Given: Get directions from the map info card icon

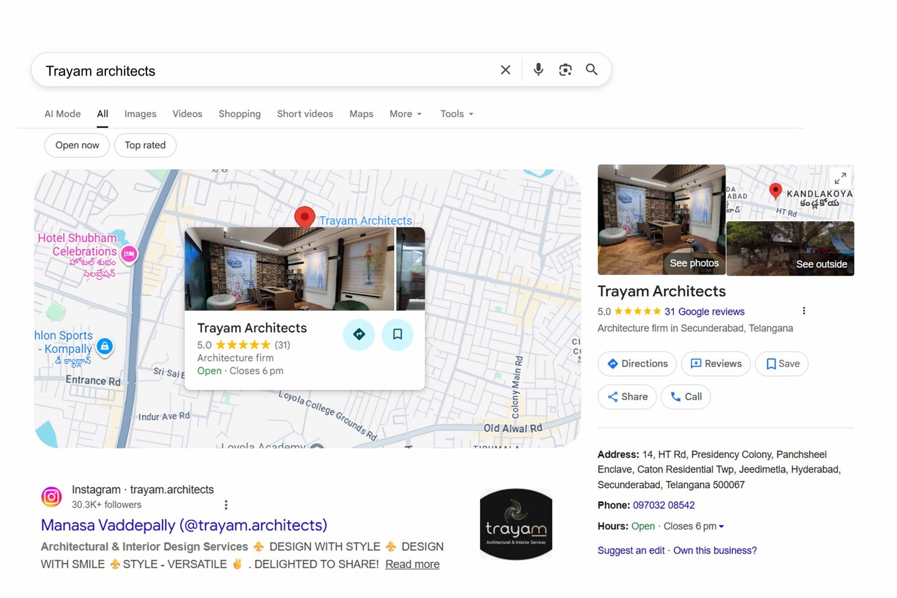Looking at the screenshot, I should pyautogui.click(x=359, y=334).
